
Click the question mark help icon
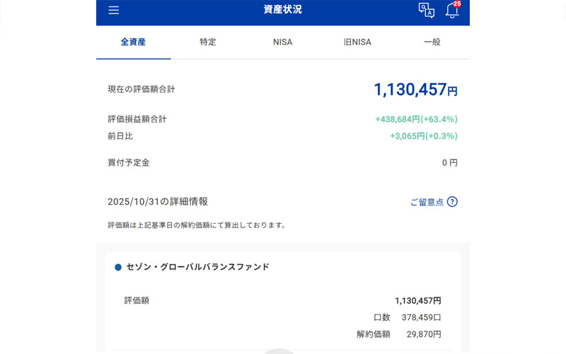[x=452, y=202]
